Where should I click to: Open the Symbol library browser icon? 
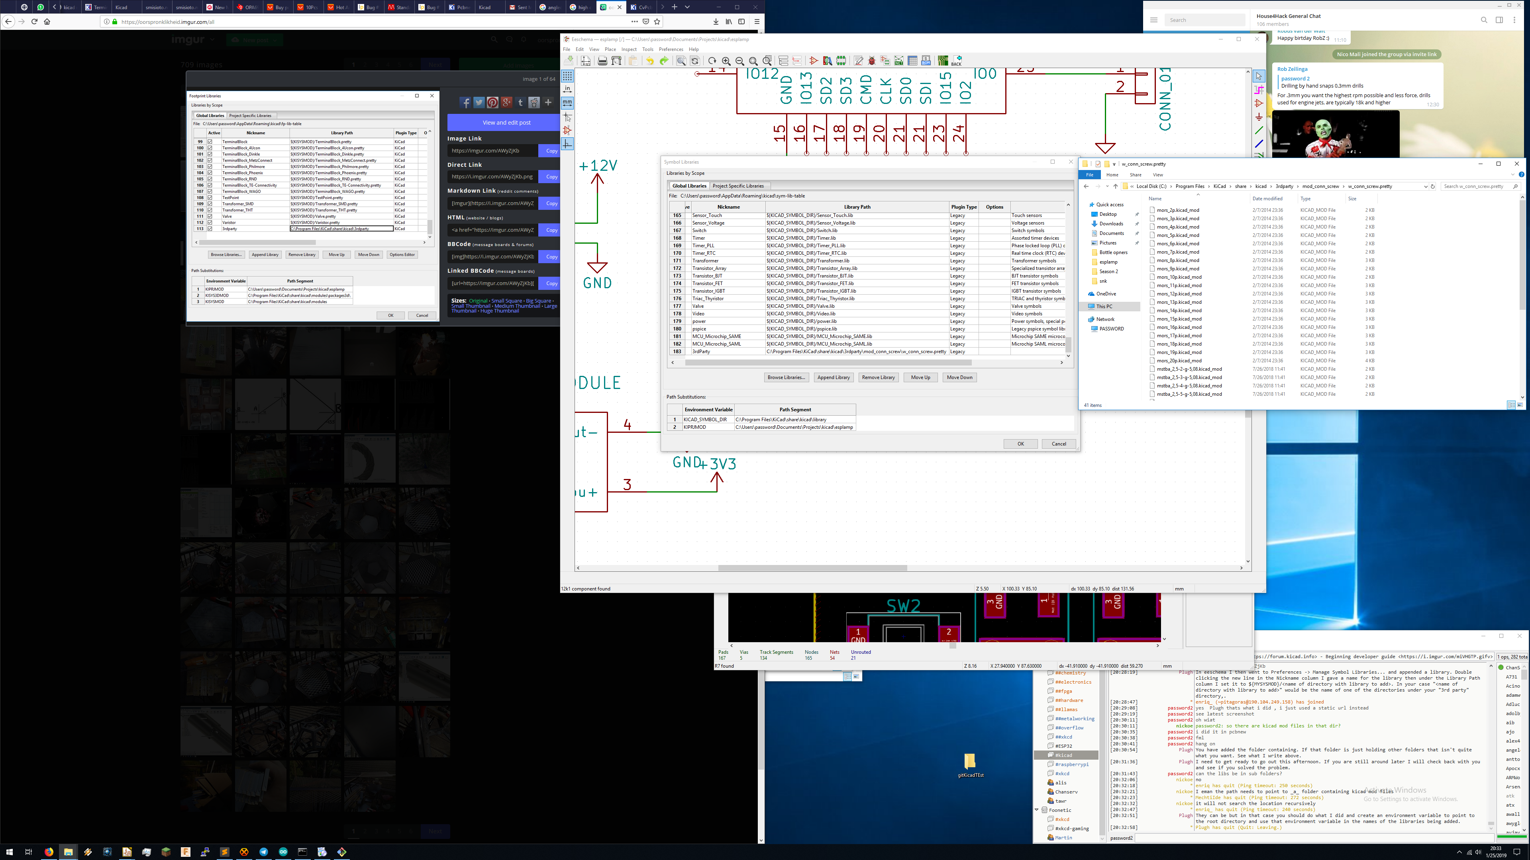point(828,61)
